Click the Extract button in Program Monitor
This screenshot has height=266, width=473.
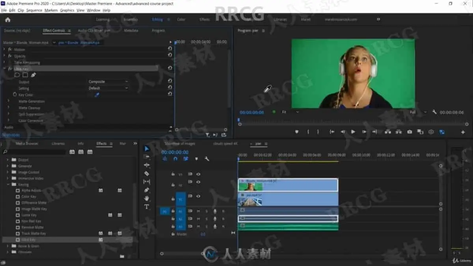point(399,132)
